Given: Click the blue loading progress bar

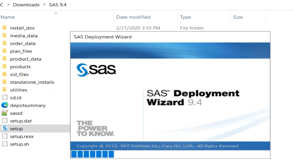Looking at the screenshot, I should click(x=93, y=154).
